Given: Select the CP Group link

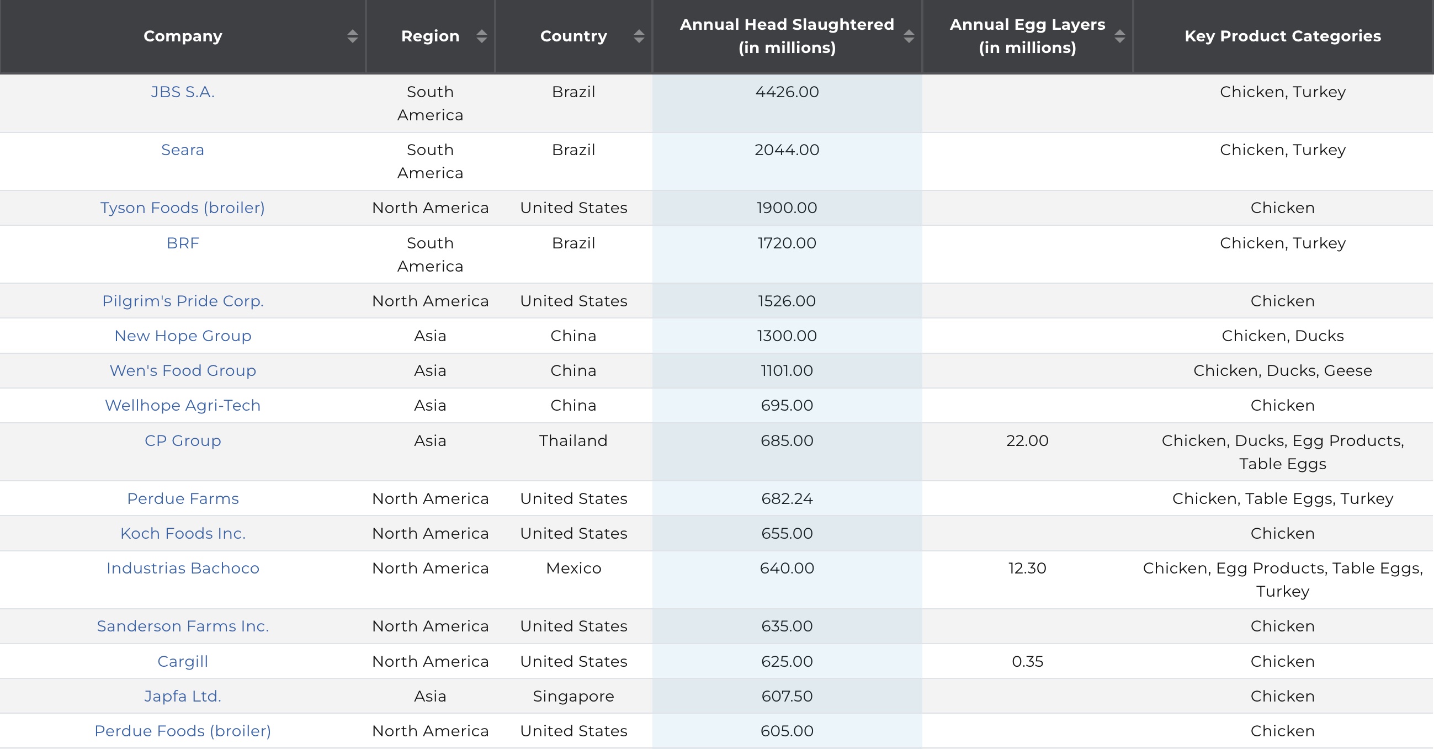Looking at the screenshot, I should (x=183, y=440).
